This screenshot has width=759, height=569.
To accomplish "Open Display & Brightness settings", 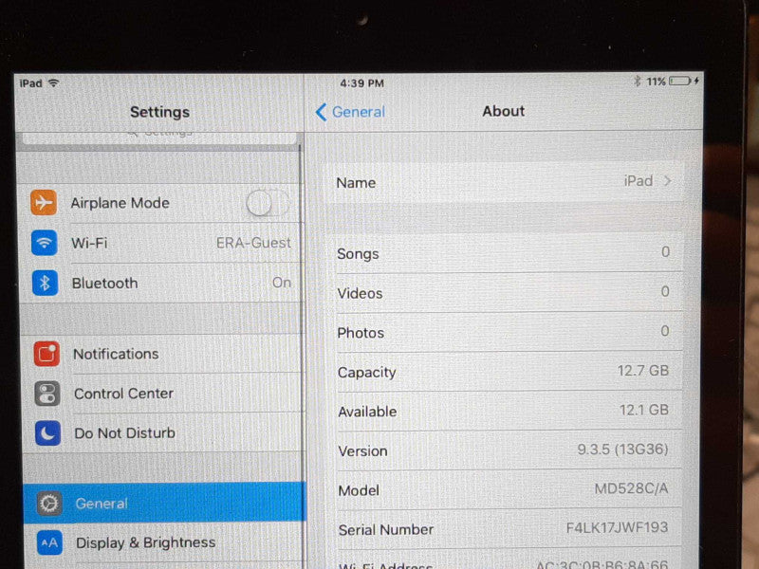I will tap(165, 542).
